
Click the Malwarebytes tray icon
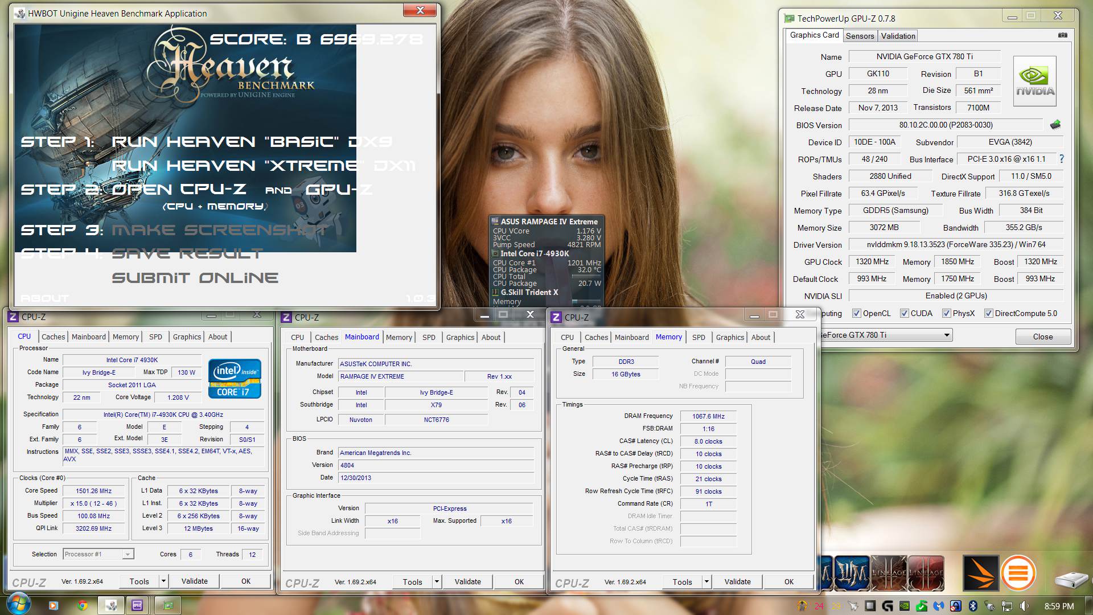pos(939,606)
